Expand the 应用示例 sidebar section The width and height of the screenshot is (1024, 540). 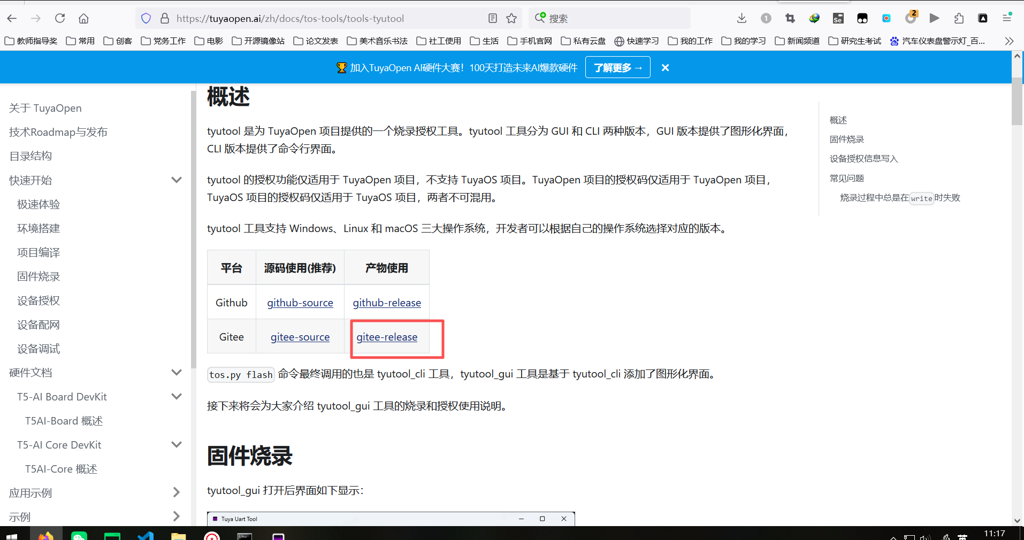[177, 492]
